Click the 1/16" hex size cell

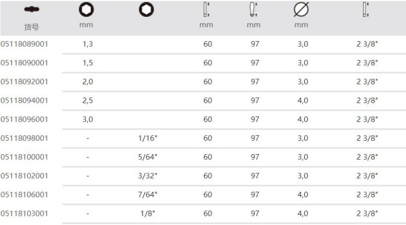point(147,138)
